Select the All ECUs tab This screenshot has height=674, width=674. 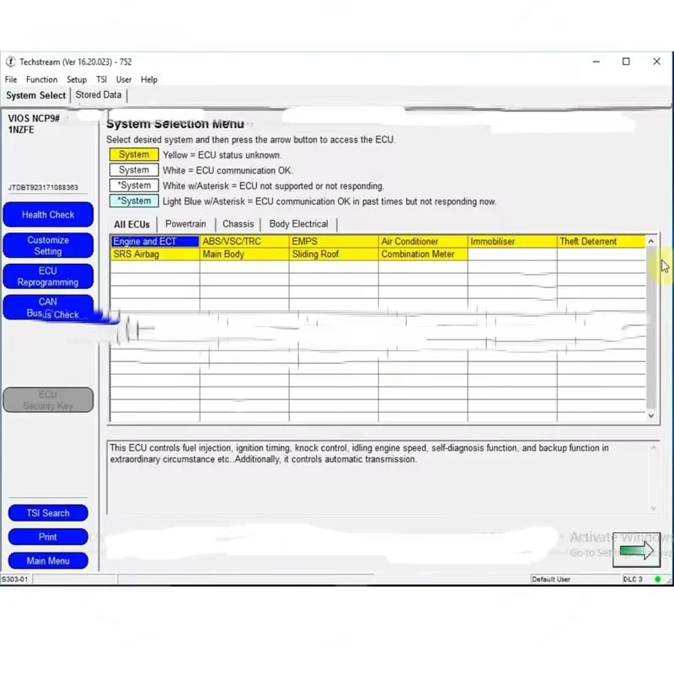(x=131, y=224)
